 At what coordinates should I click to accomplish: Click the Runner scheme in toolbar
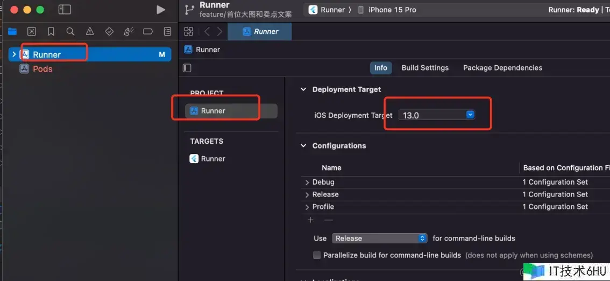coord(327,10)
